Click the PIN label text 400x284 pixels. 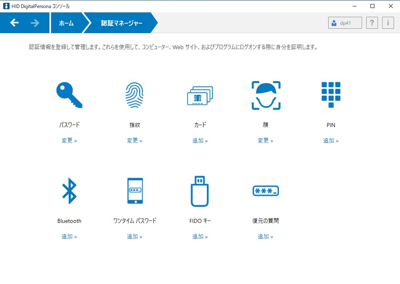(331, 125)
